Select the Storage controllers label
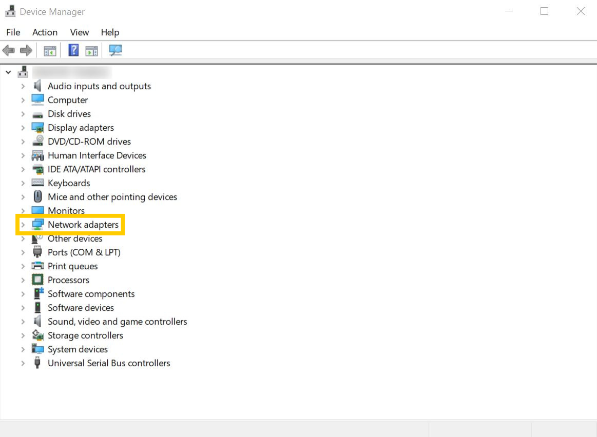The height and width of the screenshot is (437, 597). click(85, 335)
